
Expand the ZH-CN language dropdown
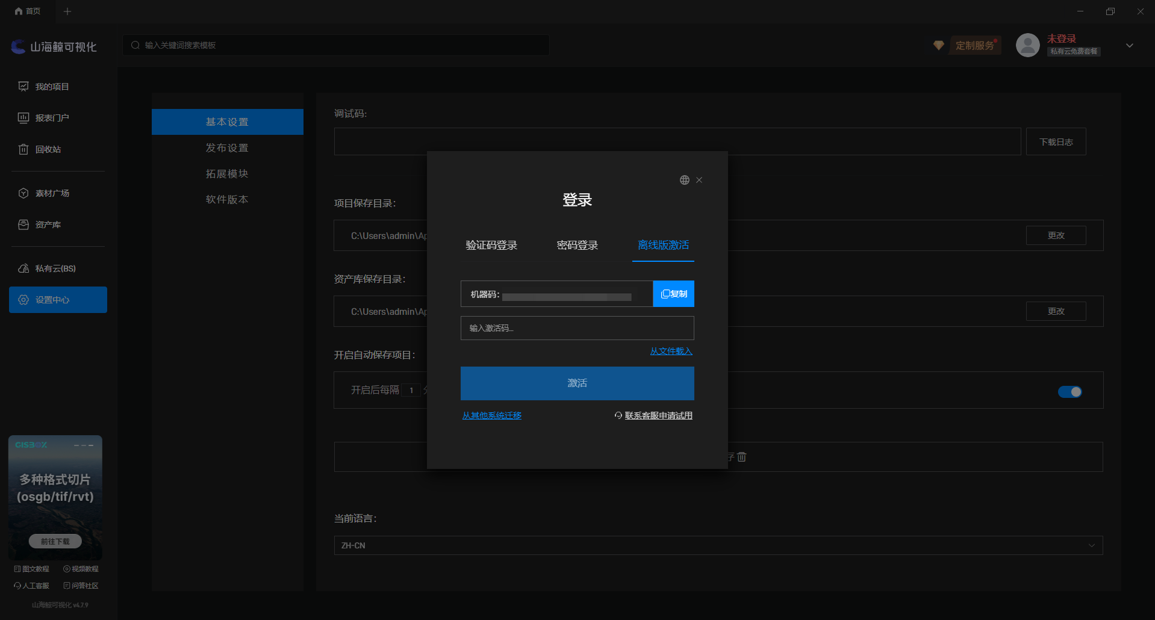click(718, 545)
